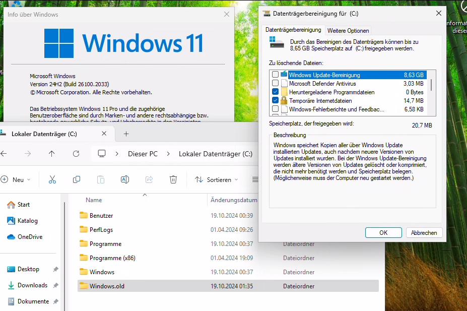Check the Microsoft Defender Antivirus checkbox

tap(276, 83)
